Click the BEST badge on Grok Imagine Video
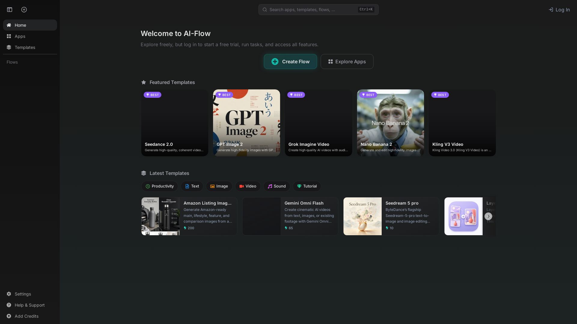 [x=296, y=95]
